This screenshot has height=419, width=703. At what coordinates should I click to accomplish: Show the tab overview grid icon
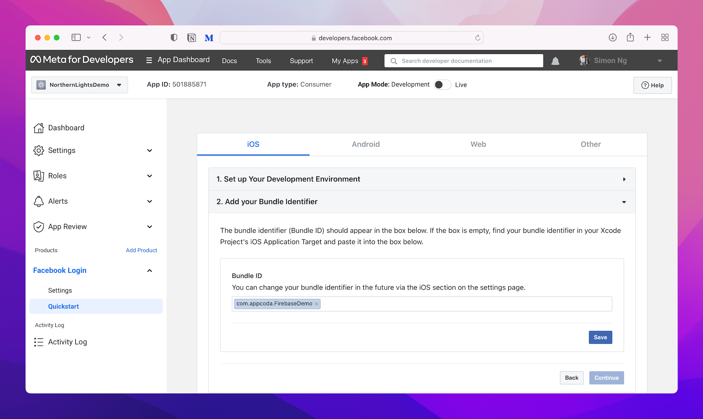[665, 37]
